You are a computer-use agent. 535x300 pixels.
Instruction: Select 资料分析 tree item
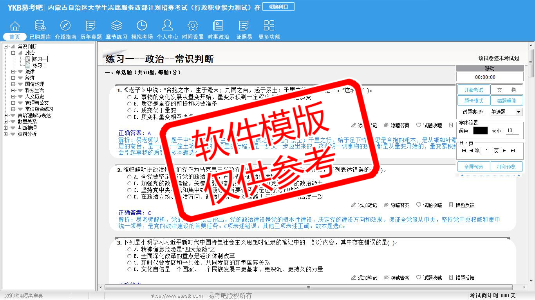pyautogui.click(x=27, y=134)
